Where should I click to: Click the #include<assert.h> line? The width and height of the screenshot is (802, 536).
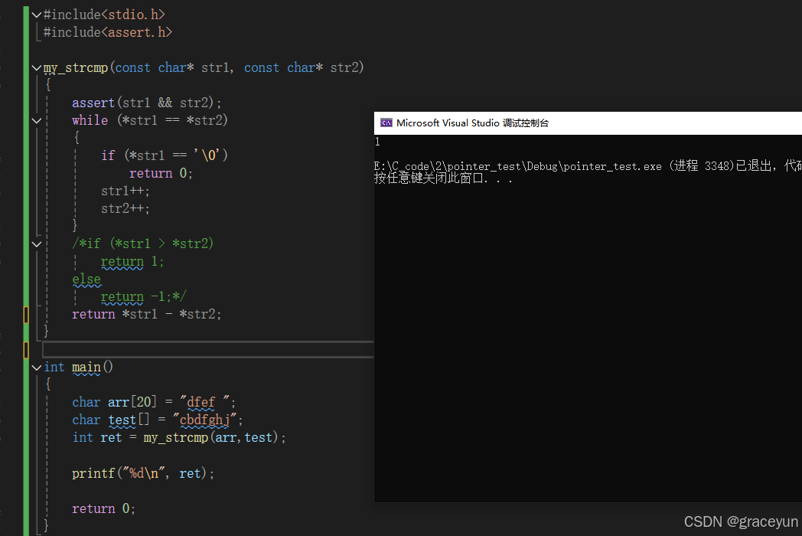[107, 32]
